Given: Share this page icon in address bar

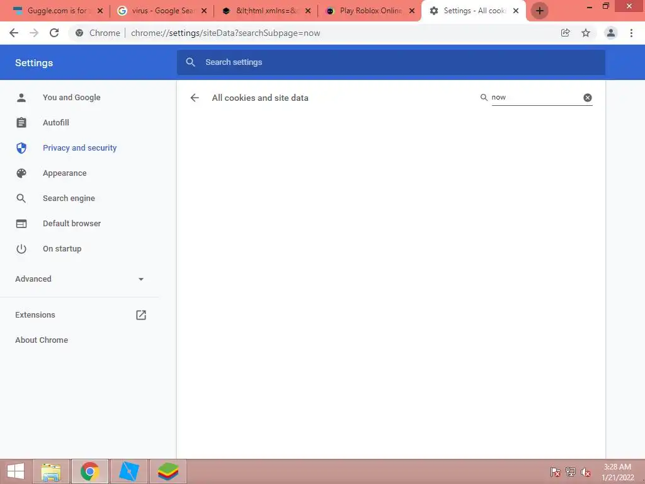Looking at the screenshot, I should (565, 33).
